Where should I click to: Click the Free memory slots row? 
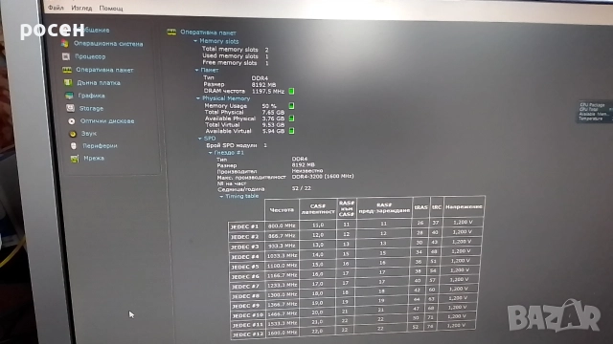(x=235, y=63)
